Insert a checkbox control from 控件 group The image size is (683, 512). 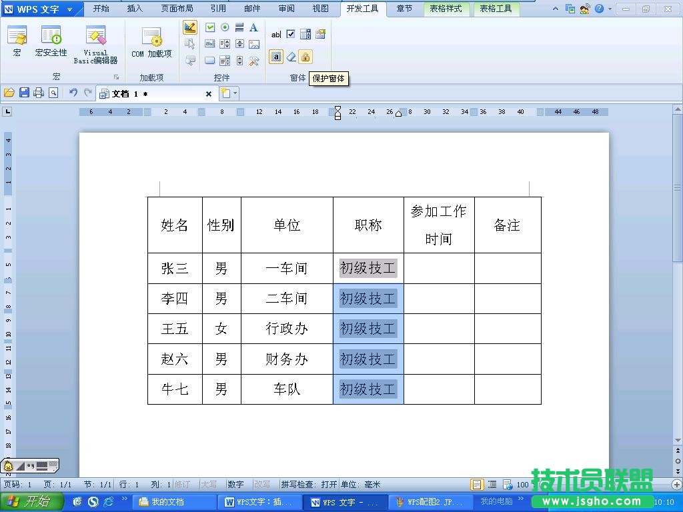pos(210,29)
